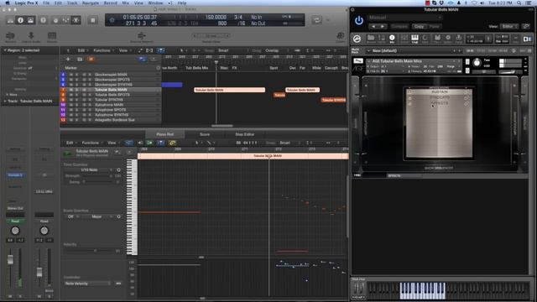Open the File menu

[46, 3]
